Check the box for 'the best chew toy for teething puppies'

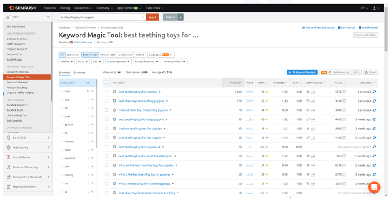(106, 110)
